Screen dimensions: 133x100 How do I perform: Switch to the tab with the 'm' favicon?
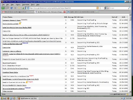[x=82, y=12]
